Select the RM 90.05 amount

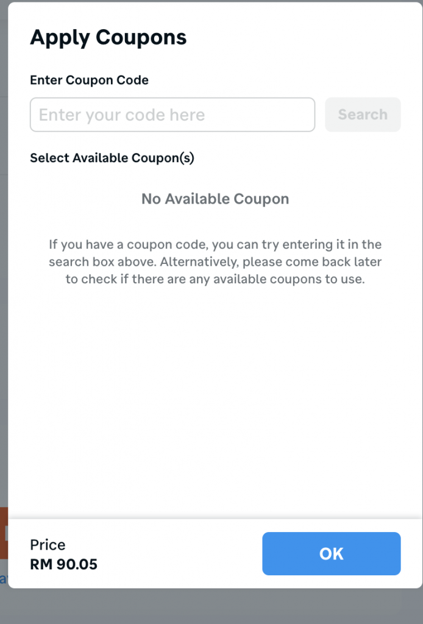pos(63,564)
